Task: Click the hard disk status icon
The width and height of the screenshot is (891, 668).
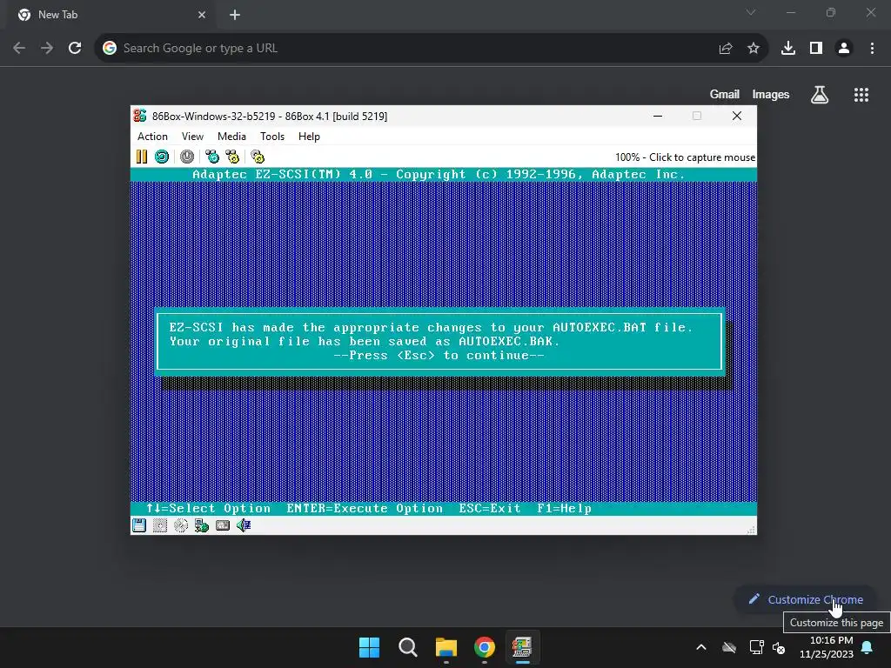Action: 223,525
